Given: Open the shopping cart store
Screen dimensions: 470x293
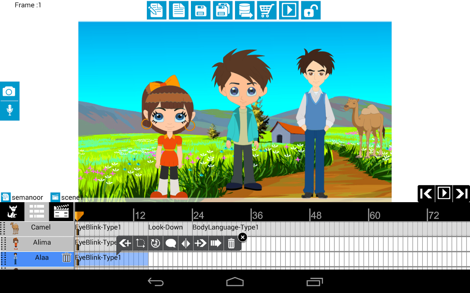Looking at the screenshot, I should 267,10.
